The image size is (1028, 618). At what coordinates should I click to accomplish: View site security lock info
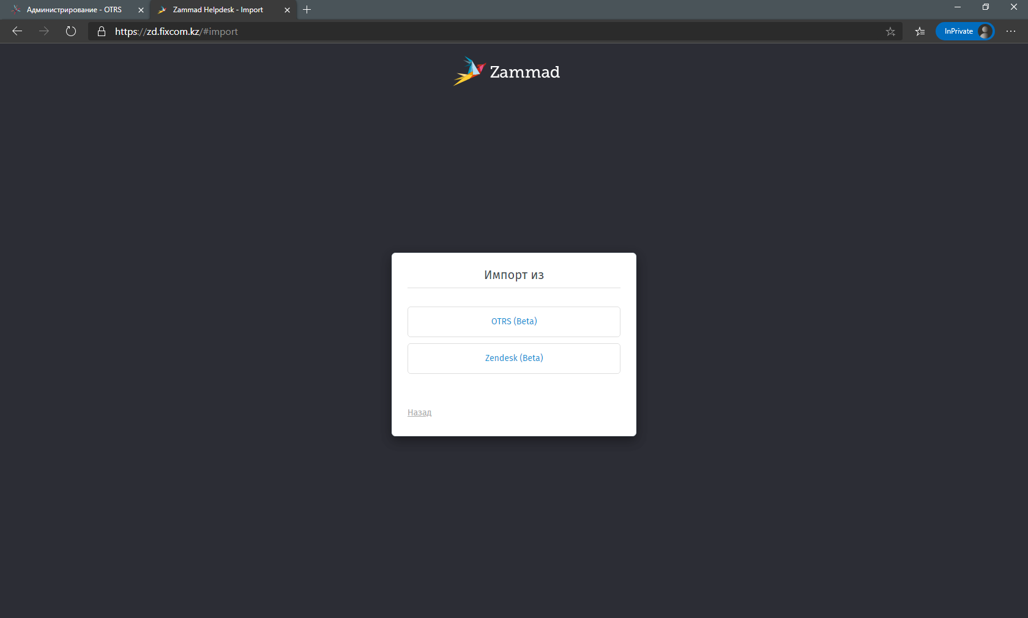102,31
